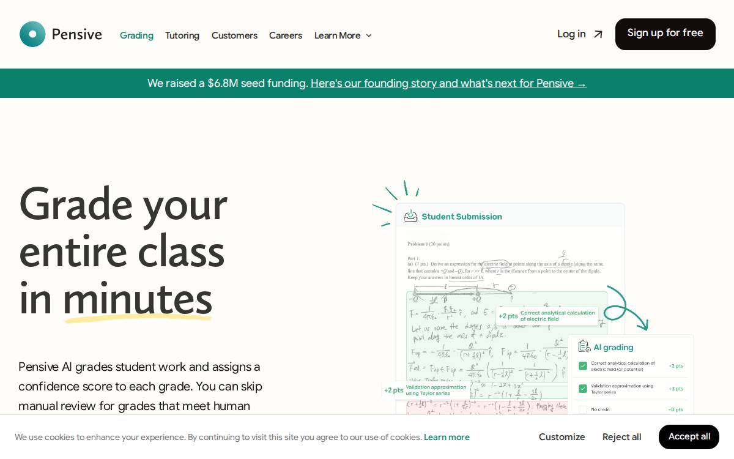Open the Careers page
The image size is (734, 459).
(286, 35)
